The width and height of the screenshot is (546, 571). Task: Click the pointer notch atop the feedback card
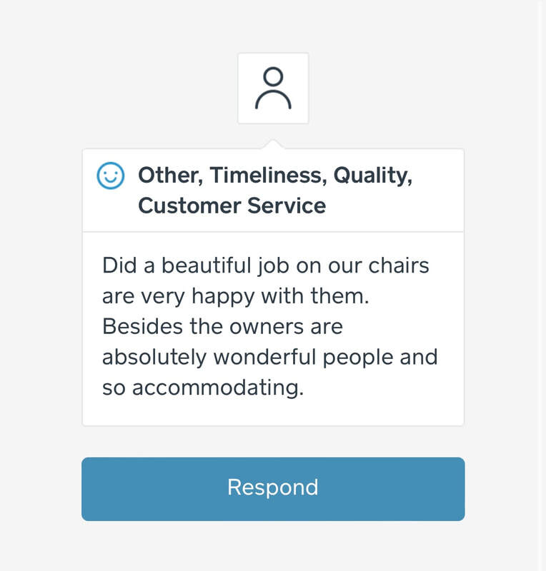point(273,144)
